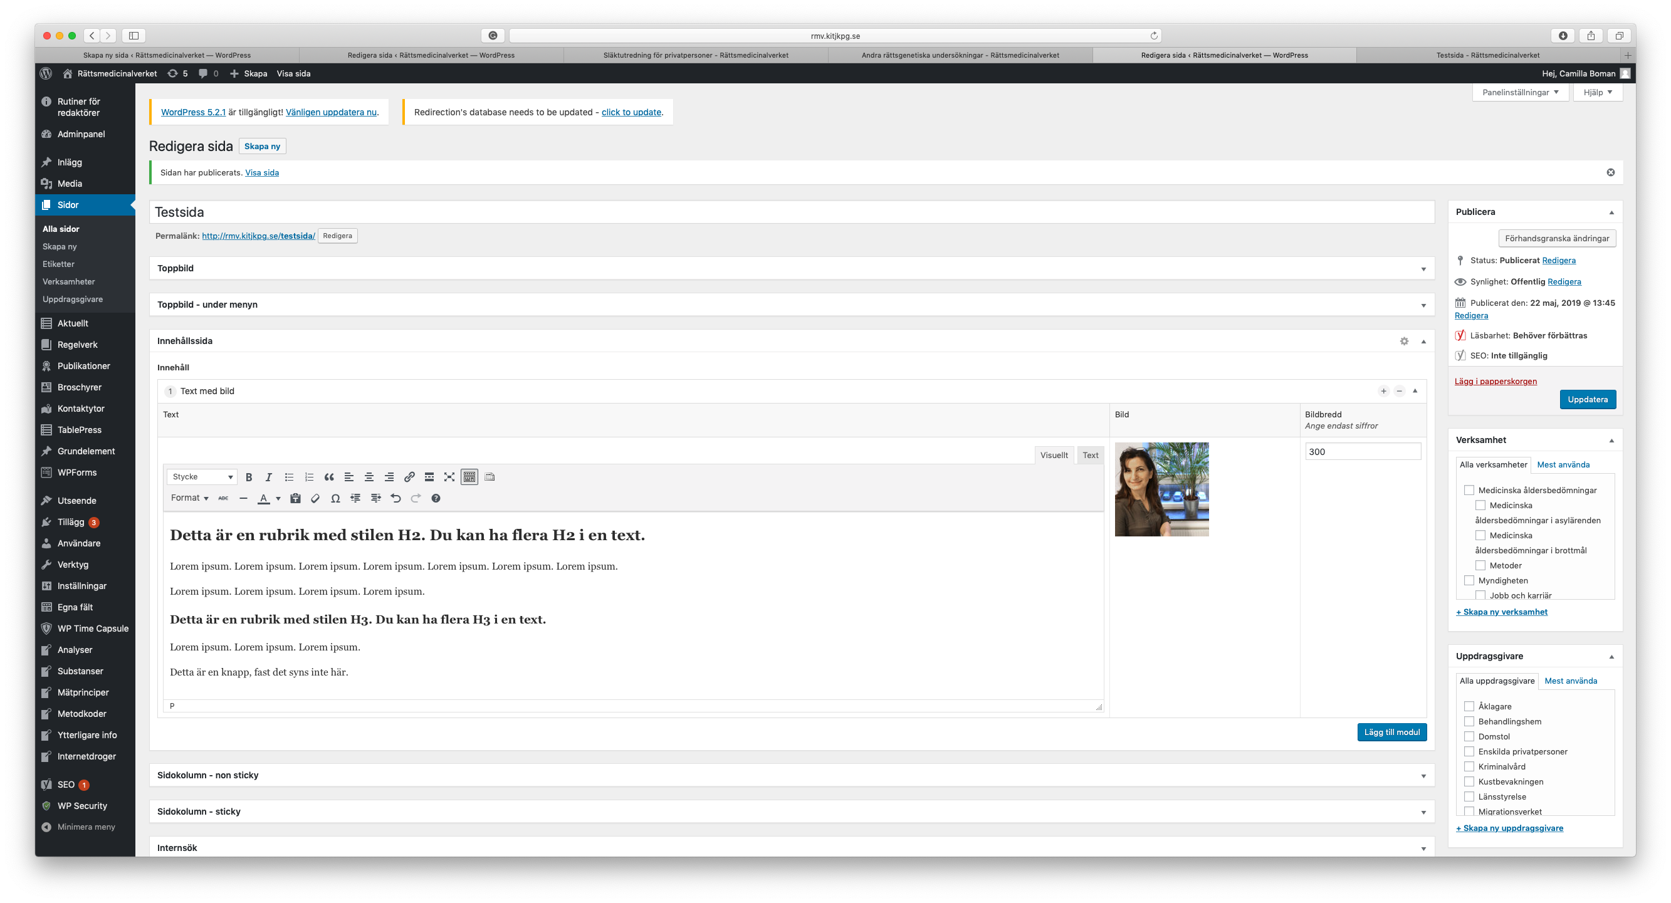Expand the Toppbild panel
1671x903 pixels.
pos(1424,269)
